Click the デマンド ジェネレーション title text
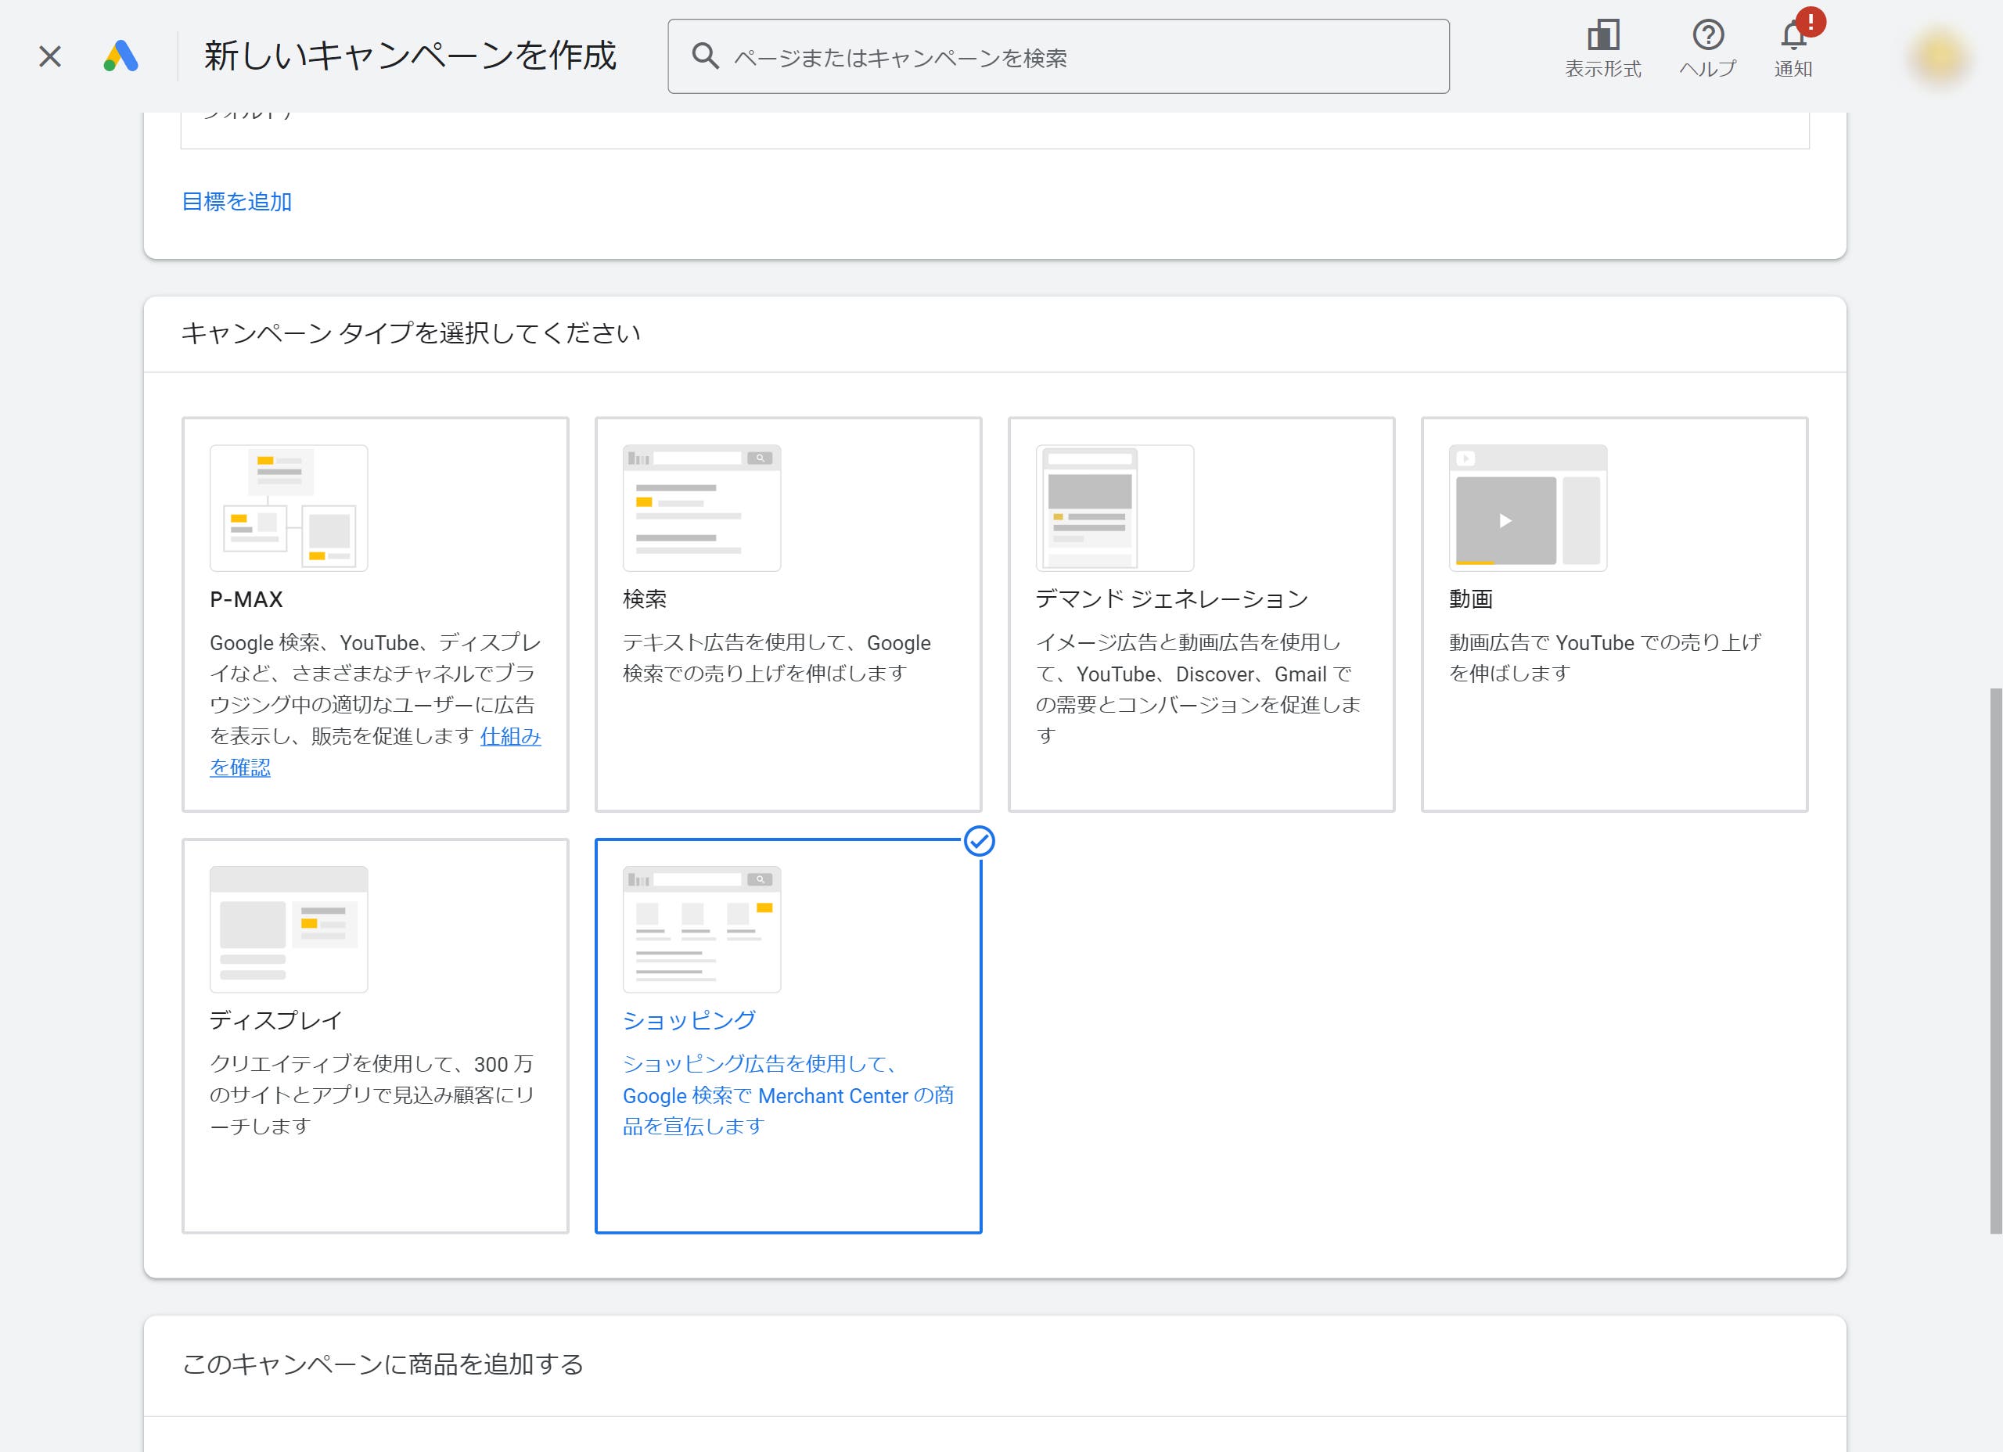The image size is (2003, 1452). 1171,600
